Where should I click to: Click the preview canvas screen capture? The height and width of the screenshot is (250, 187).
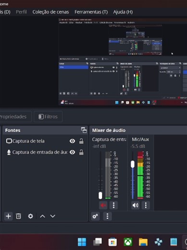pyautogui.click(x=123, y=62)
